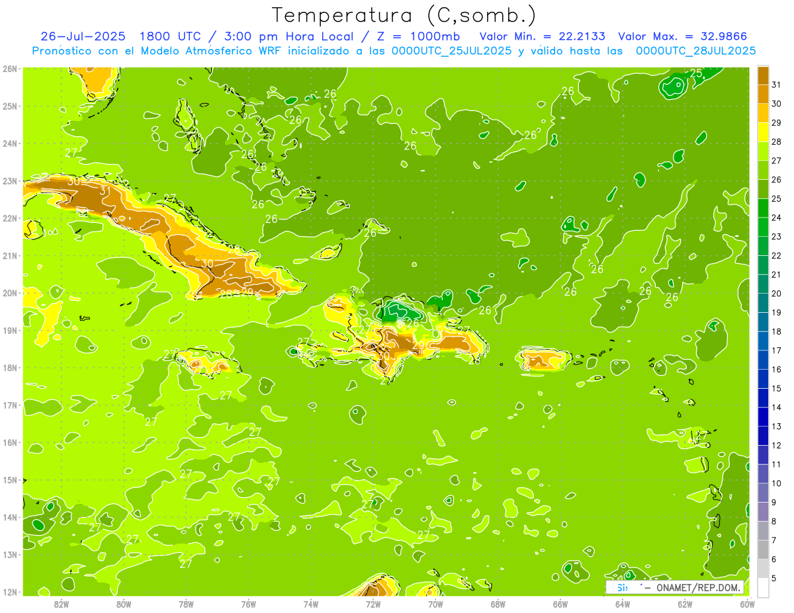Click the "76W" longitude axis label
Screen dimensions: 794x613
(x=248, y=603)
